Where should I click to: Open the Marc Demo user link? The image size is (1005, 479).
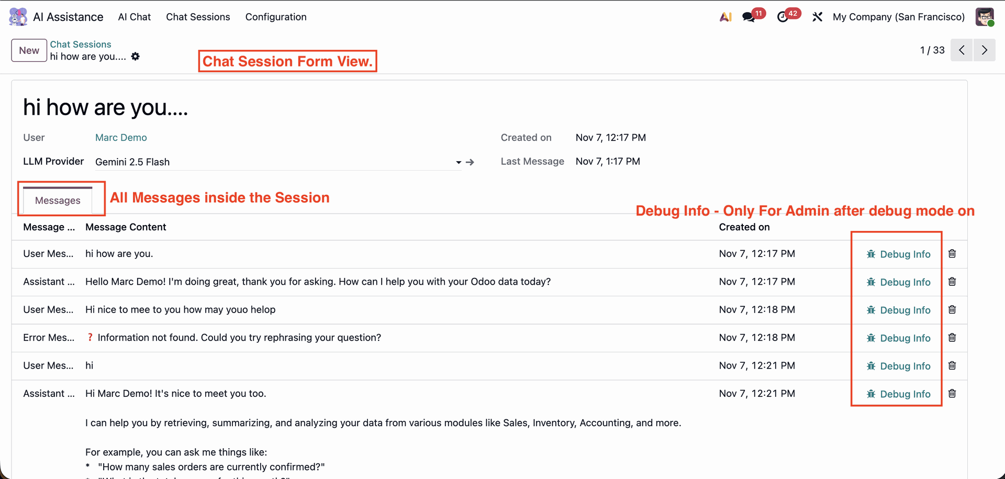[x=121, y=138]
